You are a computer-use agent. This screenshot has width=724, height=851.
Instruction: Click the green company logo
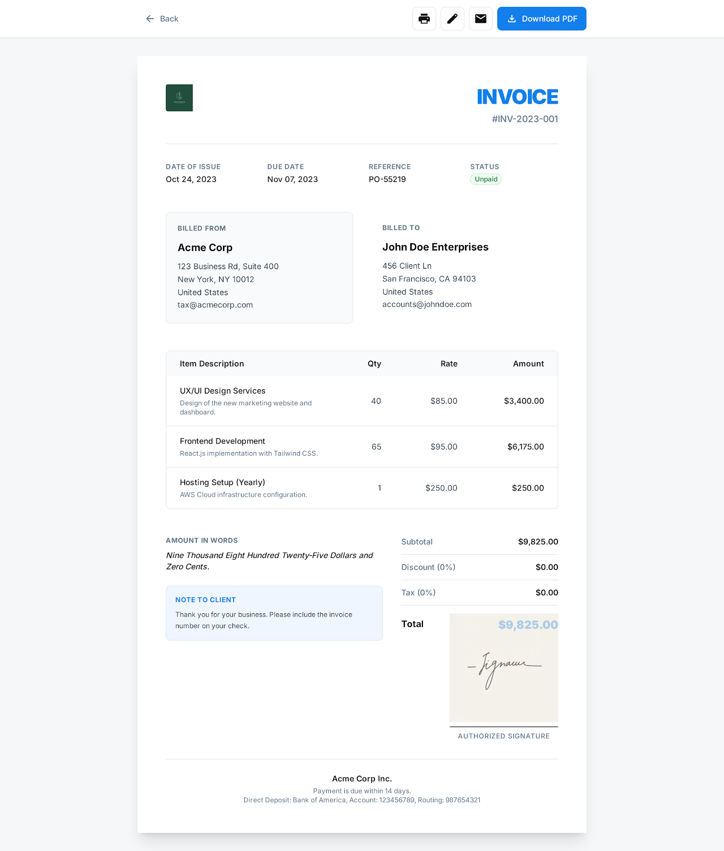(179, 98)
